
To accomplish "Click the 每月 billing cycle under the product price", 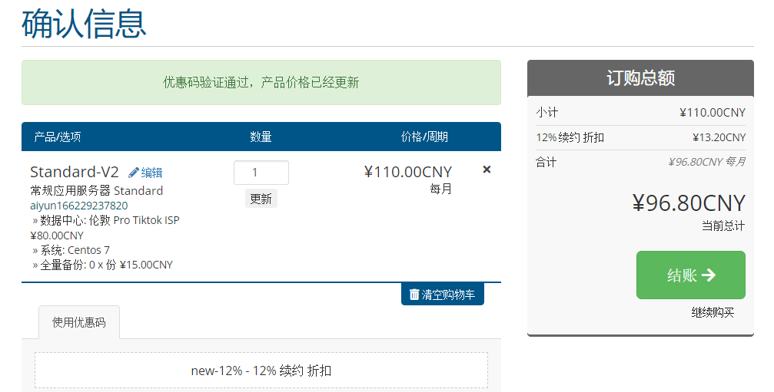I will (x=441, y=189).
